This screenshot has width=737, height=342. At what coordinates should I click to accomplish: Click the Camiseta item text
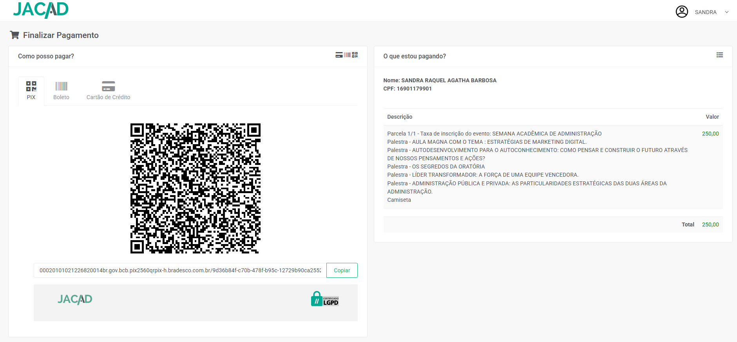[399, 200]
